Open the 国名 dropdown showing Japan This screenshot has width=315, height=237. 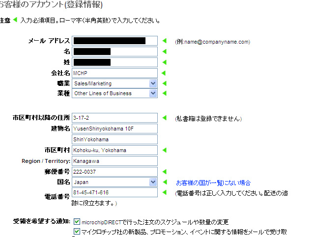click(115, 182)
